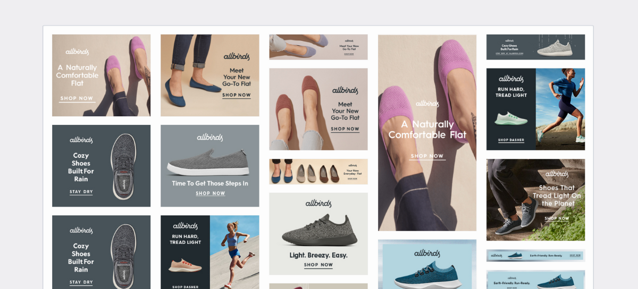Select the small blue sneaker in thin Earth-Friendly banner

pos(515,256)
